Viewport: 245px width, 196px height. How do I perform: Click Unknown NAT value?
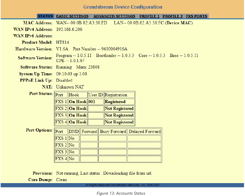70,87
